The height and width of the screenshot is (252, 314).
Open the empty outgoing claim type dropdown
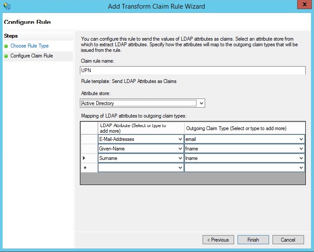click(301, 168)
